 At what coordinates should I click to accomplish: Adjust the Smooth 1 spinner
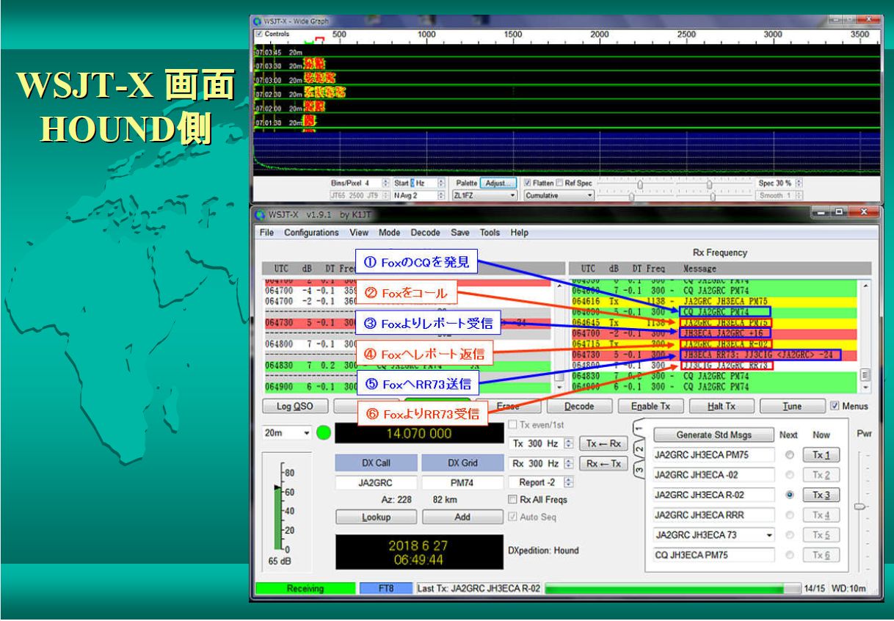click(799, 196)
